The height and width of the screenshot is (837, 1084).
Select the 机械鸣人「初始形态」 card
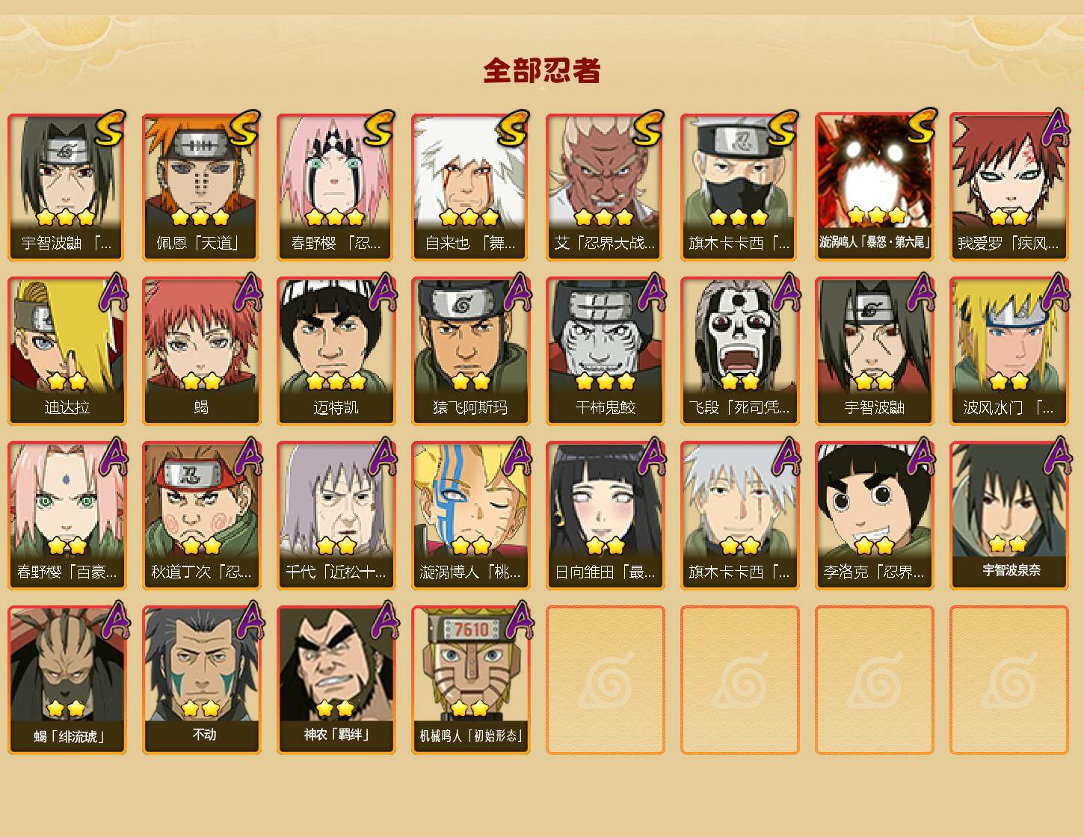(471, 680)
